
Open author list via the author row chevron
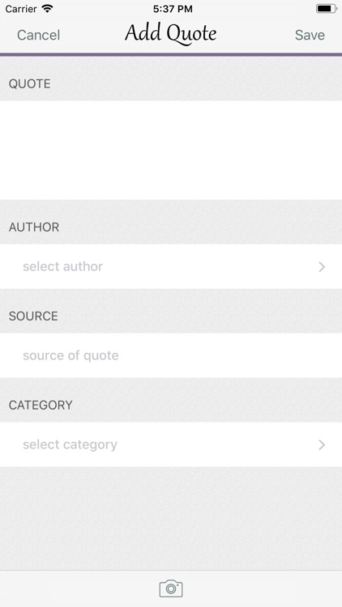pyautogui.click(x=322, y=267)
